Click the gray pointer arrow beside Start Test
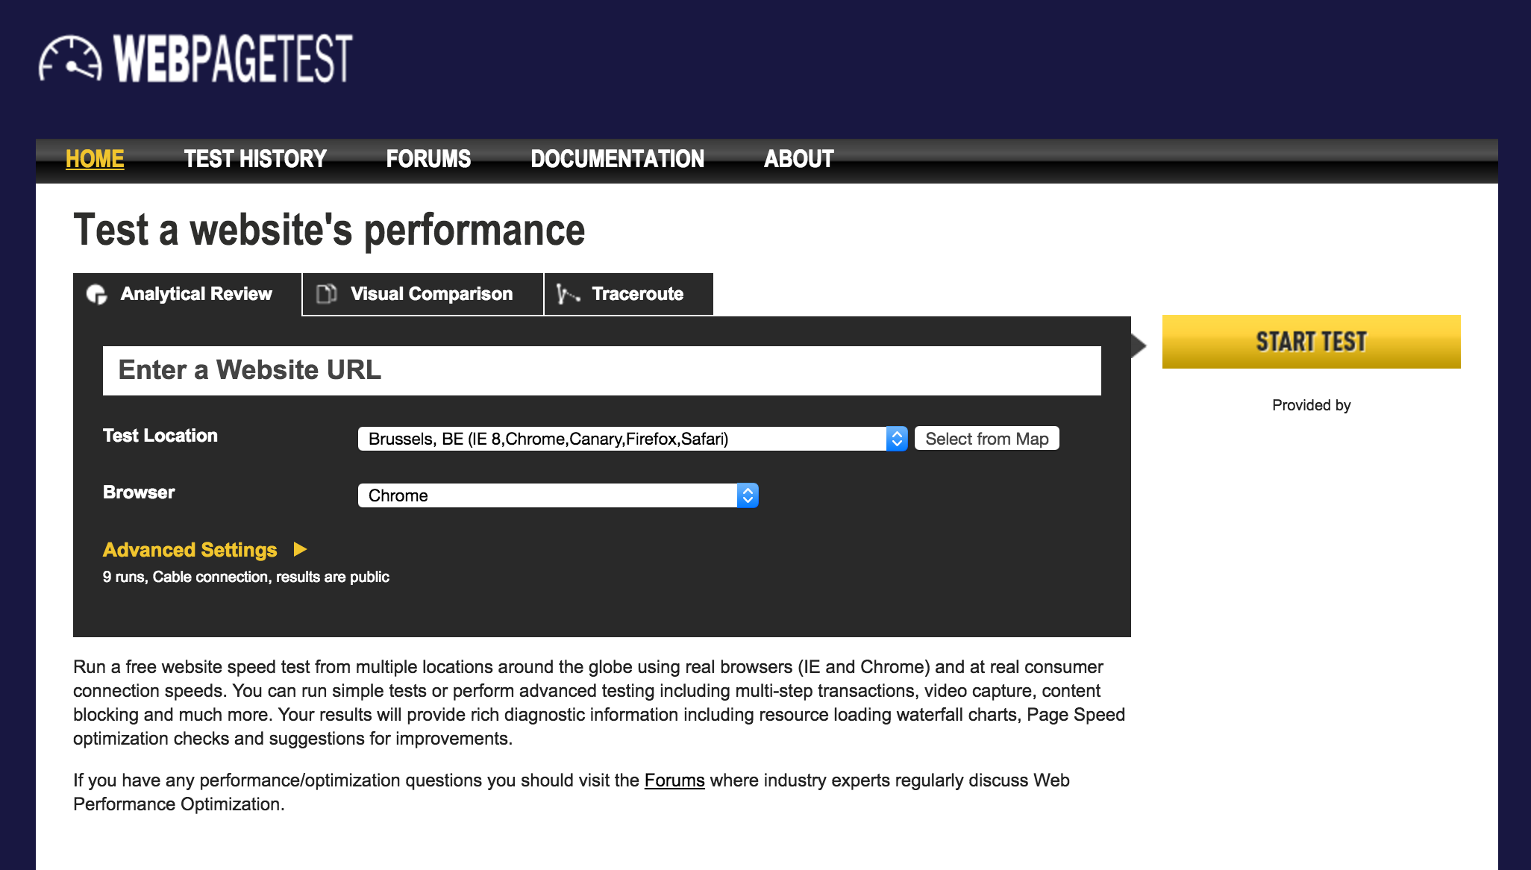 coord(1139,345)
